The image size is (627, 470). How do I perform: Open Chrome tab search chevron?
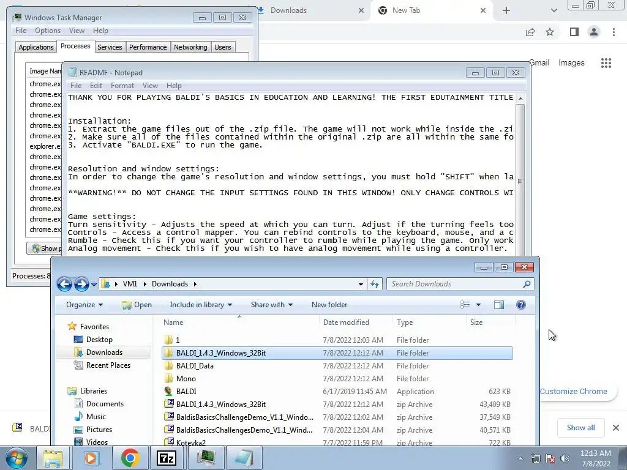[x=554, y=10]
